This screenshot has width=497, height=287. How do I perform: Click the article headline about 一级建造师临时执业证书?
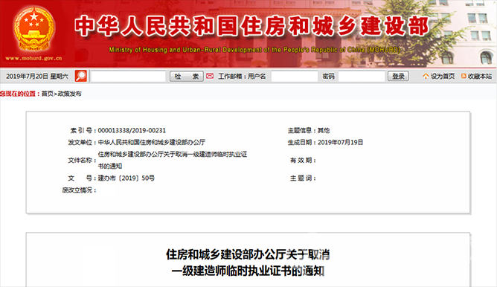[248, 262]
